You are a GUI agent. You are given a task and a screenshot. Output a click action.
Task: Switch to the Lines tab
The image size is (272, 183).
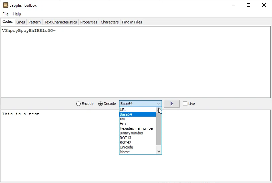point(21,22)
